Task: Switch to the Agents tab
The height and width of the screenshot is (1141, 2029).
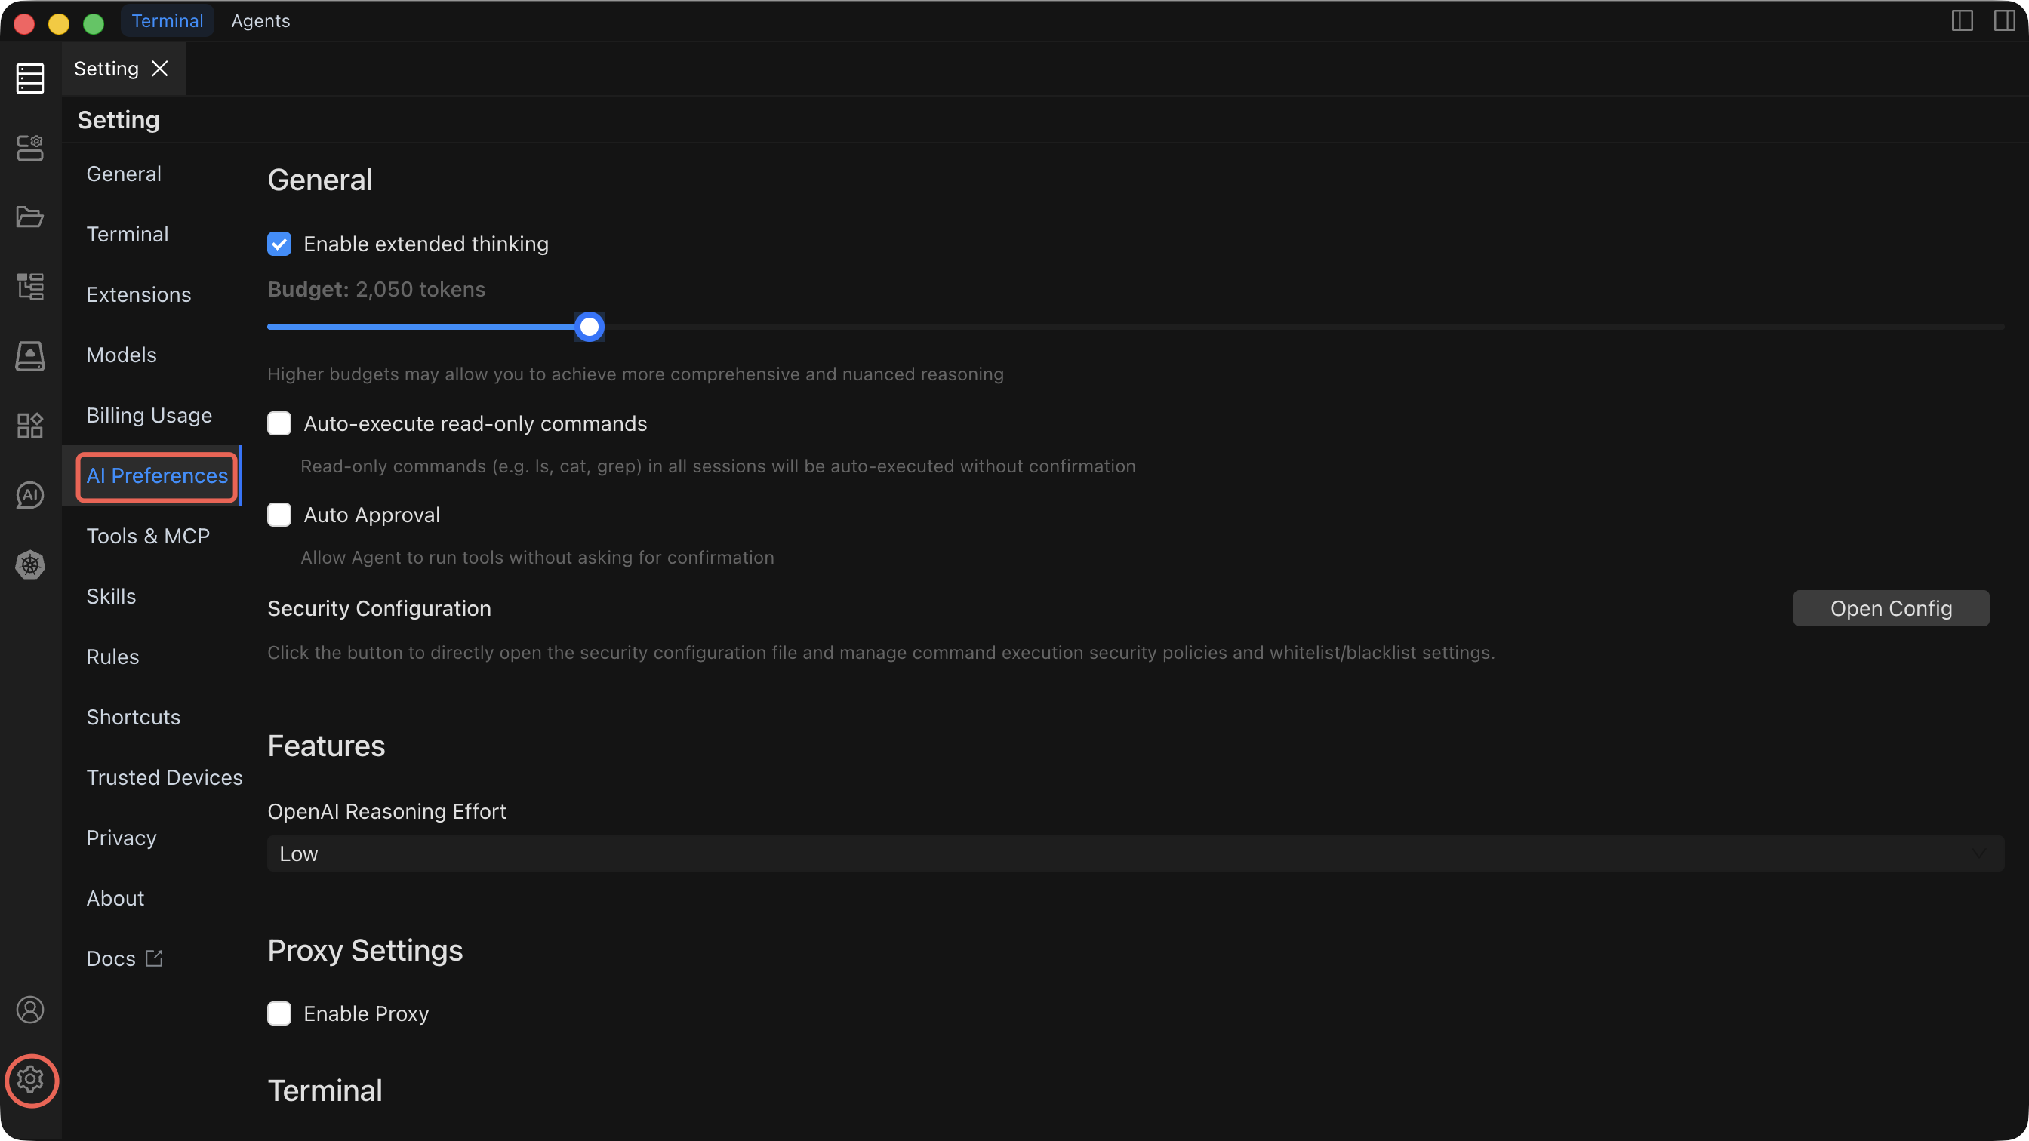Action: (x=260, y=21)
